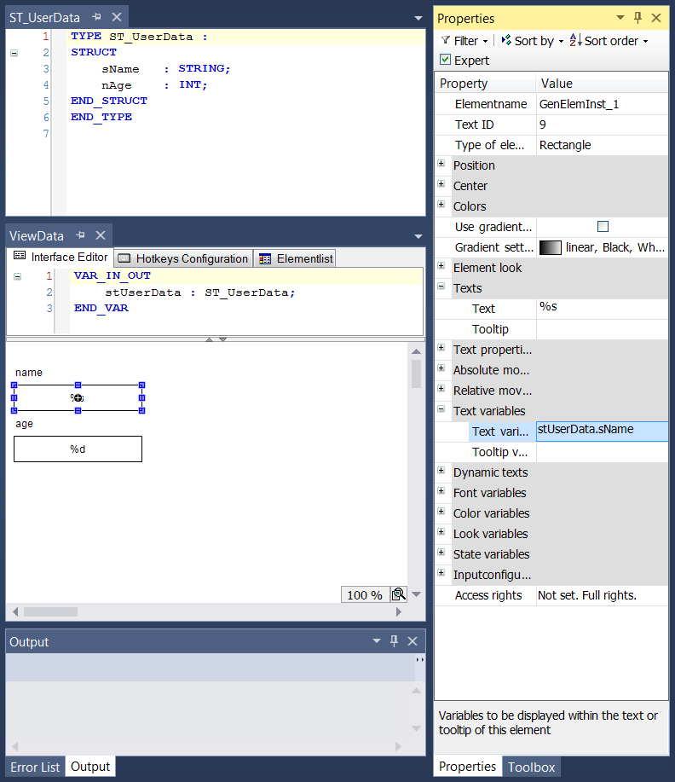This screenshot has height=782, width=675.
Task: Select the Output bottom tab
Action: [x=90, y=767]
